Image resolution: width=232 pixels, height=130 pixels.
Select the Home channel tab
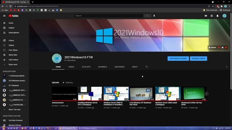[x=58, y=67]
